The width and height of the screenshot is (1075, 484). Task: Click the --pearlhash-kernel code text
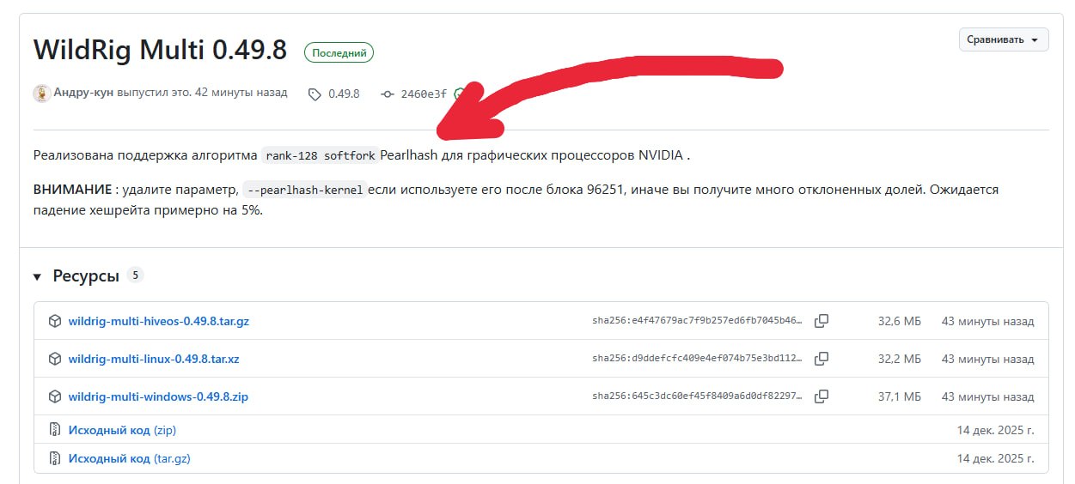pyautogui.click(x=305, y=190)
